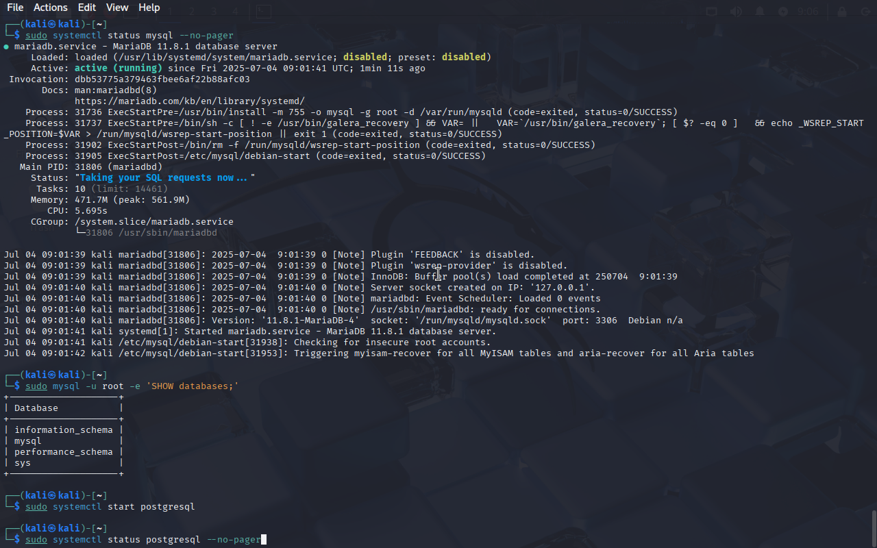Click the current input line 'status postgresql --no-pager'

184,540
